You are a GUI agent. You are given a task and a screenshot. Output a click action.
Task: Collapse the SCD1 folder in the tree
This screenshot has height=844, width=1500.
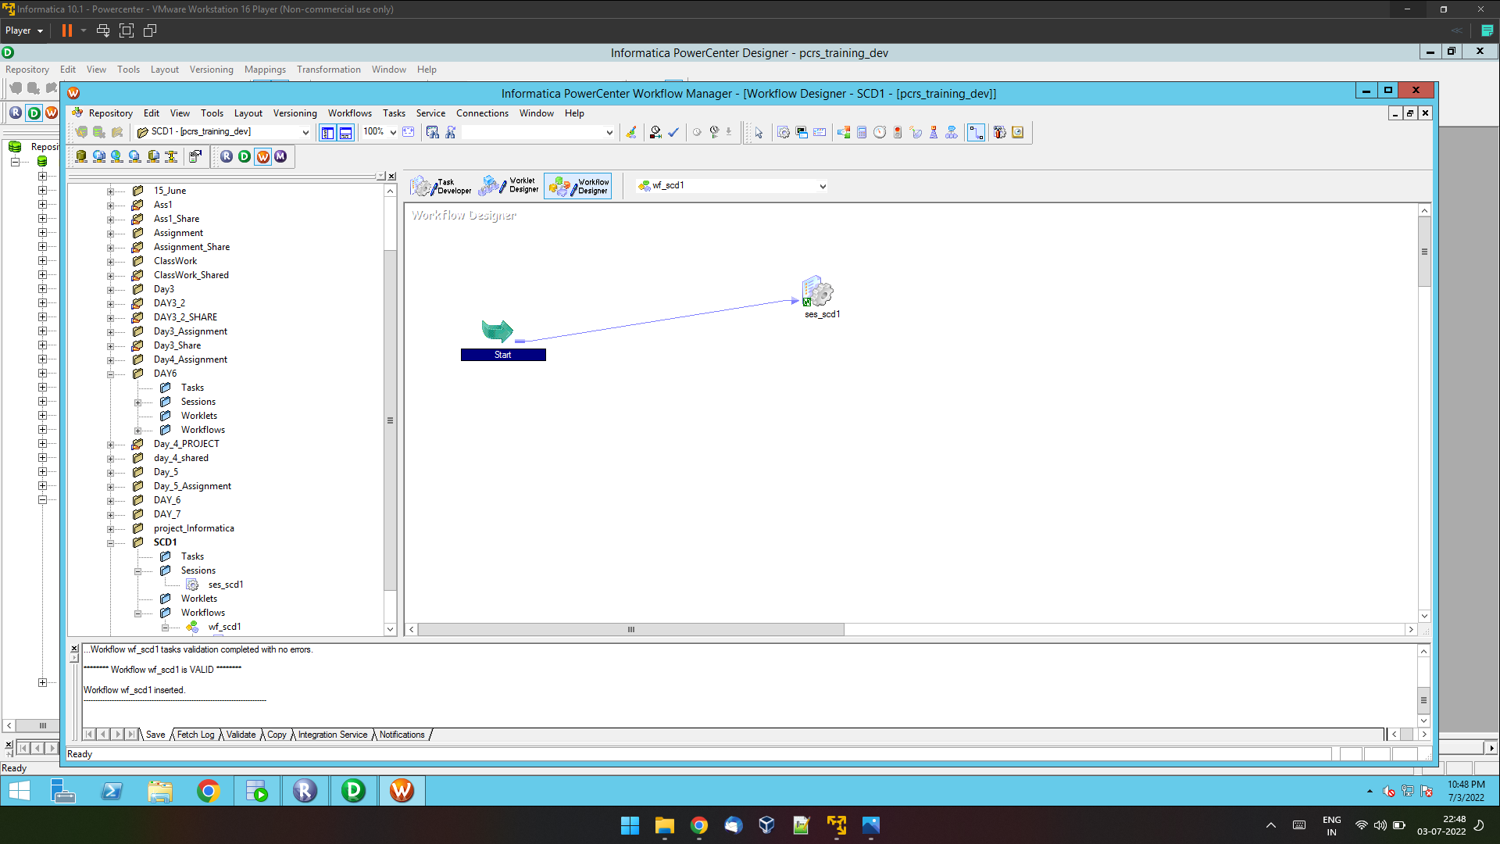coord(111,542)
